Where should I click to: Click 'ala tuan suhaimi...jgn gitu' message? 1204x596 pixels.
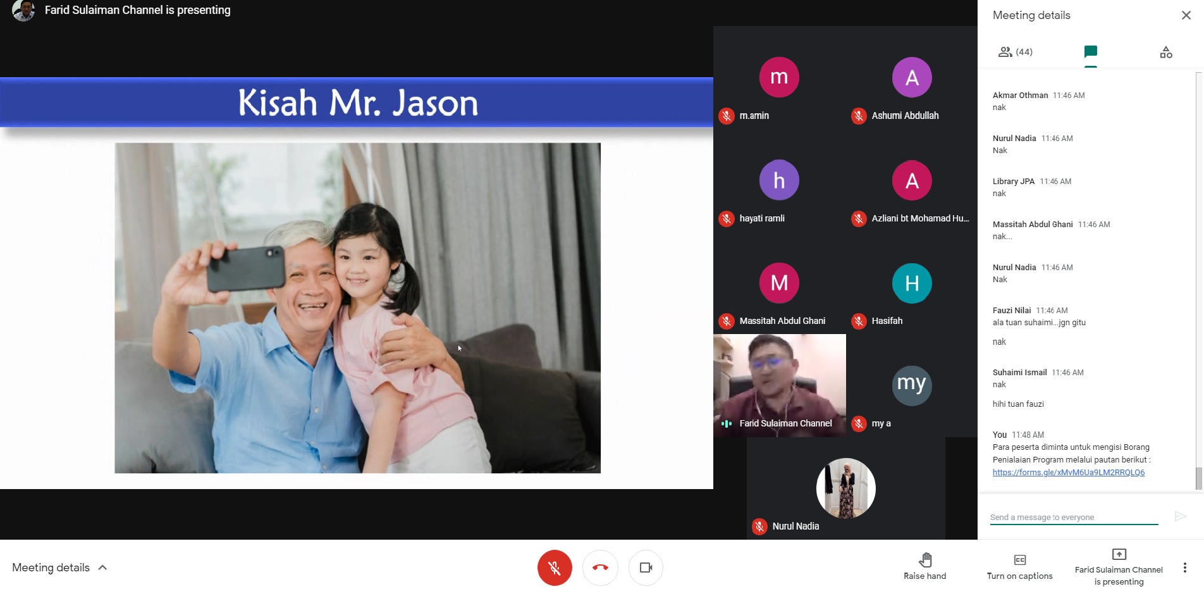pos(1039,323)
